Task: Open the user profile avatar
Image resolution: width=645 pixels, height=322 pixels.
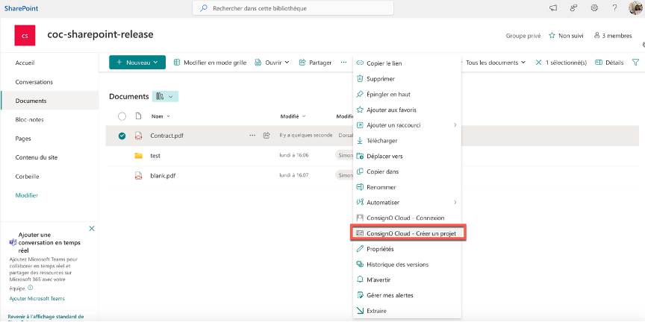Action: click(x=634, y=8)
